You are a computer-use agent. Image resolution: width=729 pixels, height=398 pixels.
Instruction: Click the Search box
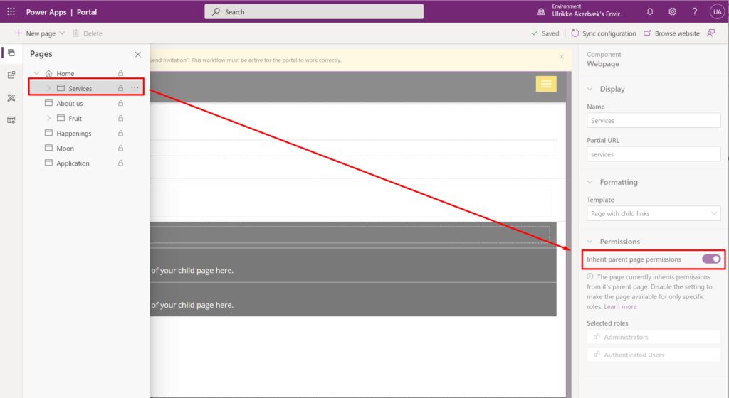point(314,11)
